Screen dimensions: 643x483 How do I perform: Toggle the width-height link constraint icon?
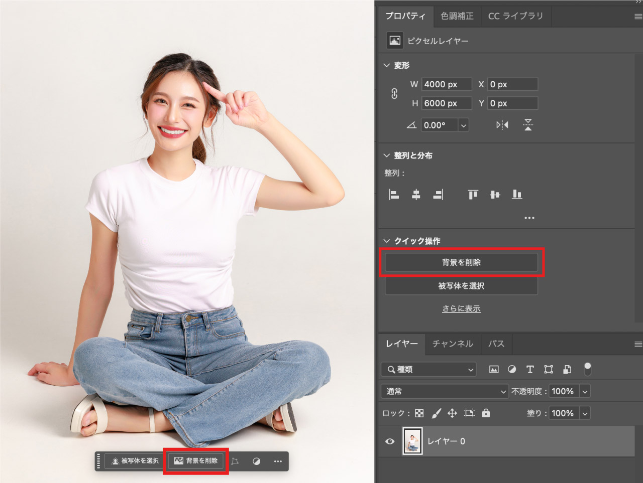tap(394, 94)
